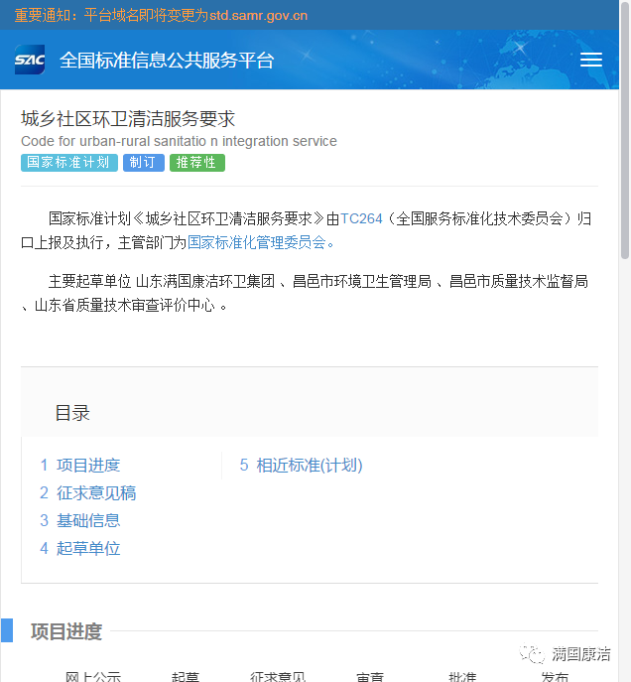This screenshot has width=631, height=682.
Task: Click the 推荐性 green tag
Action: tap(197, 163)
